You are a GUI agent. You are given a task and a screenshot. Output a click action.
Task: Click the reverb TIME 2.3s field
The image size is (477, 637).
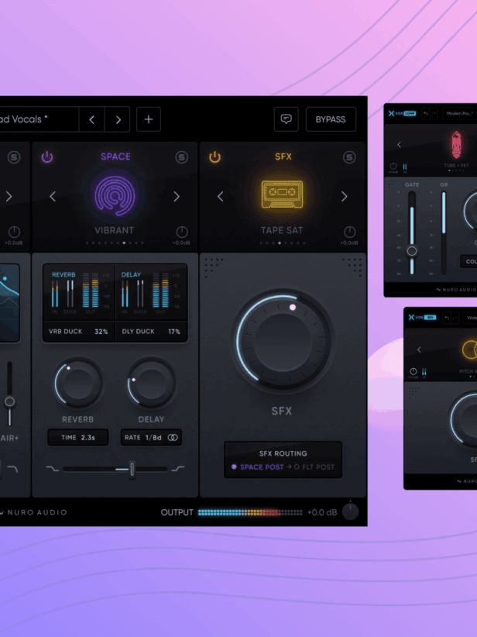[78, 438]
